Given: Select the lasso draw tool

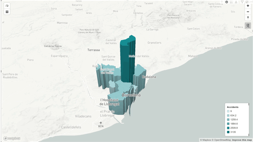Looking at the screenshot, I should click(7, 6).
